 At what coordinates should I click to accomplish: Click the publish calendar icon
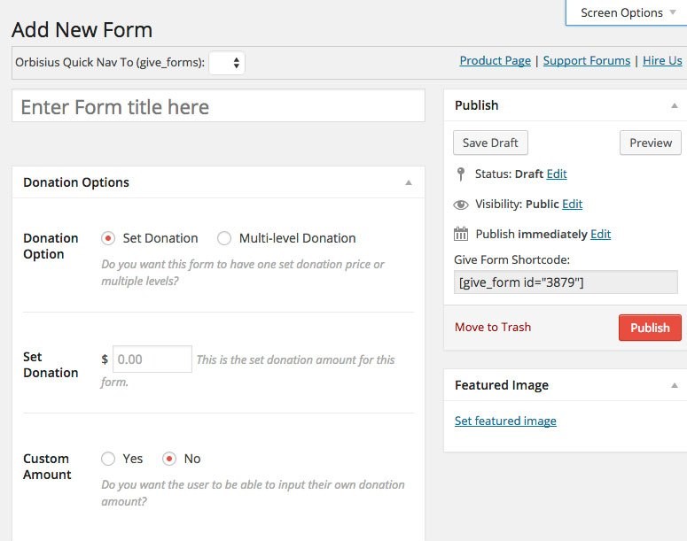(460, 234)
